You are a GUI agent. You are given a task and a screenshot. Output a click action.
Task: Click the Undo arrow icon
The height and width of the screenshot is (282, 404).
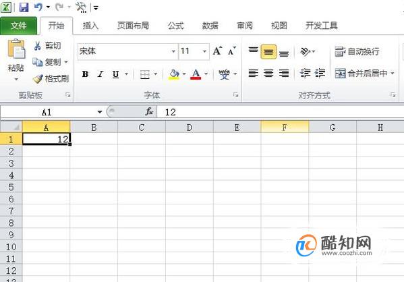pos(38,7)
